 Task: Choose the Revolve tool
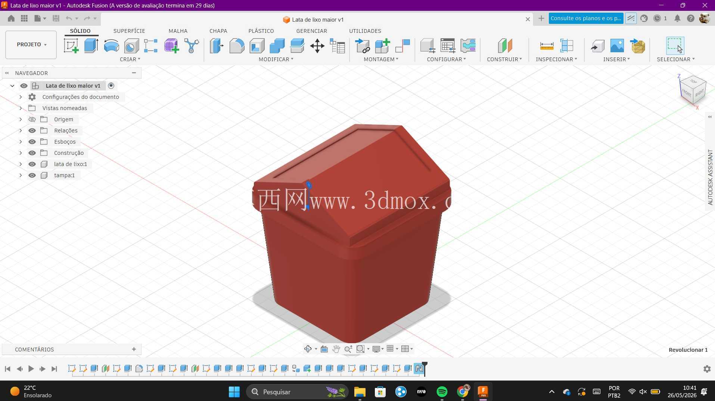click(x=111, y=46)
